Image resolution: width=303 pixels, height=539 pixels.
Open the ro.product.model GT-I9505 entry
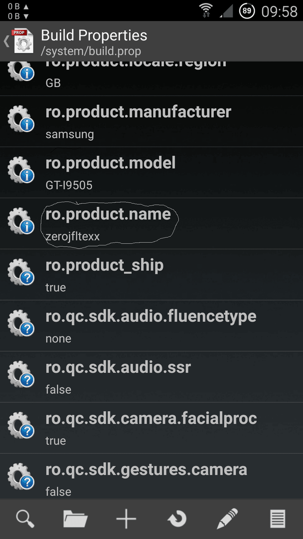pyautogui.click(x=151, y=172)
